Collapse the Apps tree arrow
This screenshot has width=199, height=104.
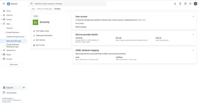click(1, 24)
